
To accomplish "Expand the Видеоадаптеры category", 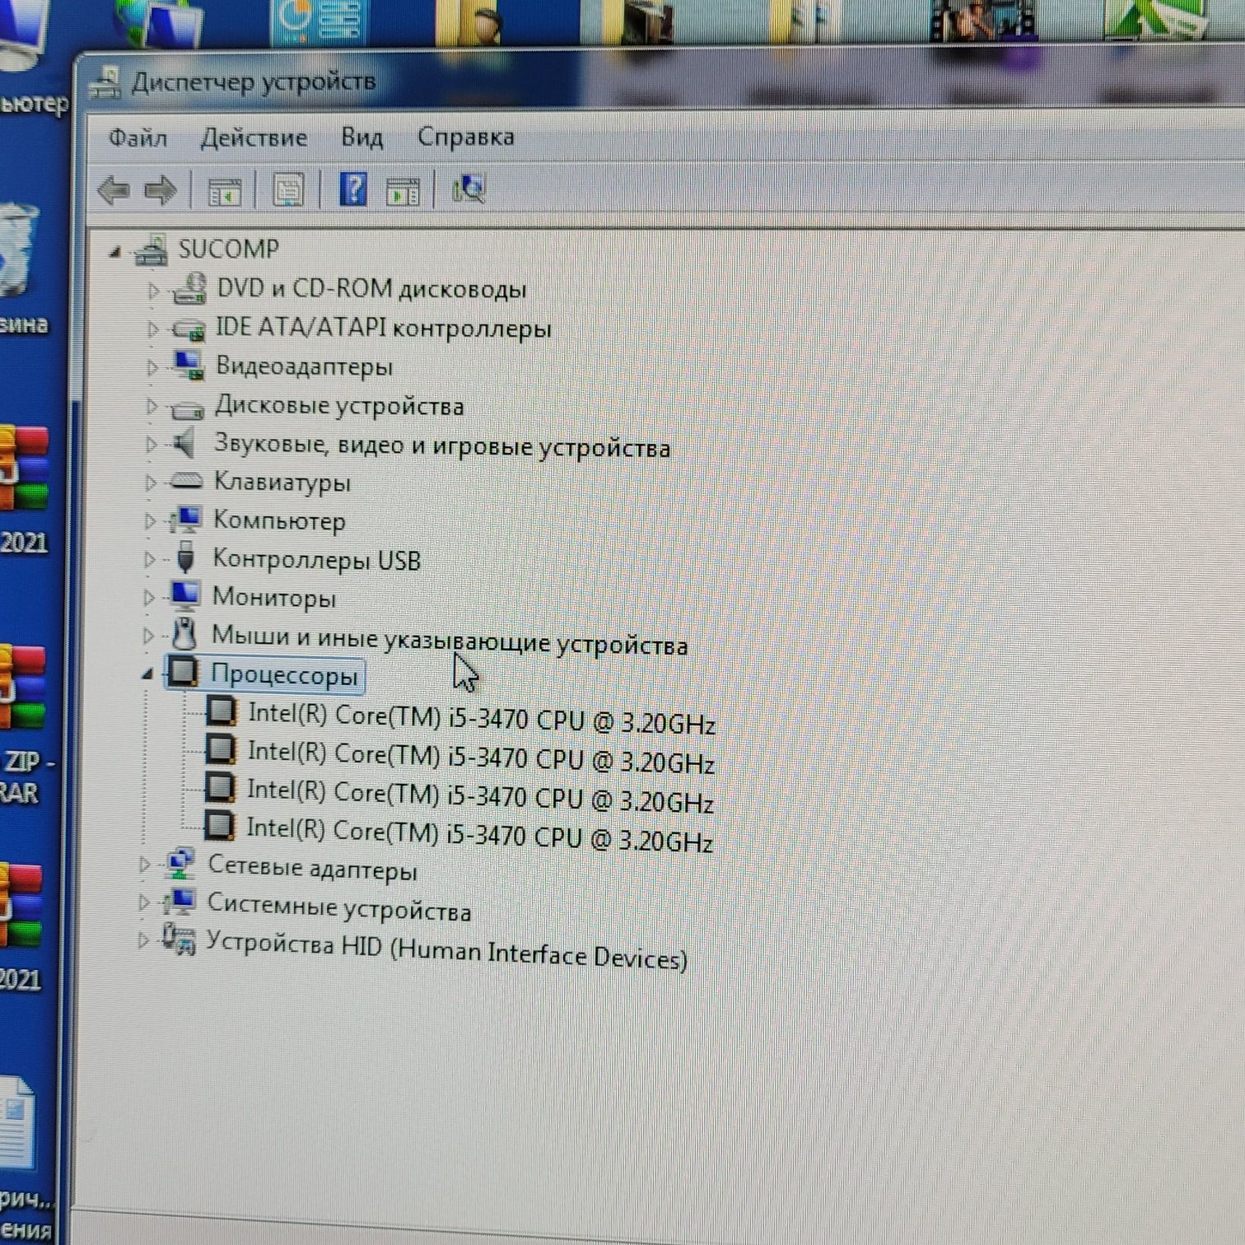I will (152, 367).
